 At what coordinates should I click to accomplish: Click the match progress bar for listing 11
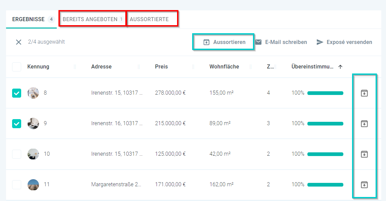[325, 185]
